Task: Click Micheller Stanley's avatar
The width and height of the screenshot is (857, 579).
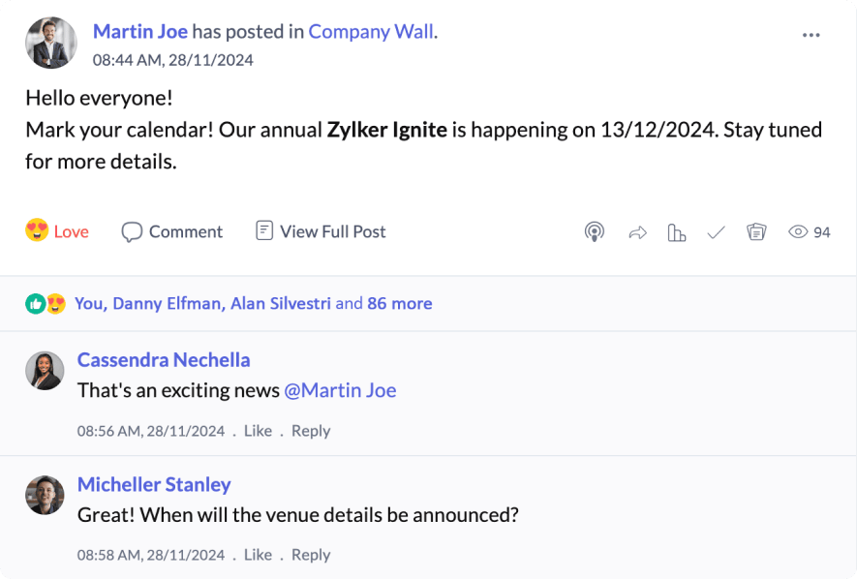Action: point(45,495)
